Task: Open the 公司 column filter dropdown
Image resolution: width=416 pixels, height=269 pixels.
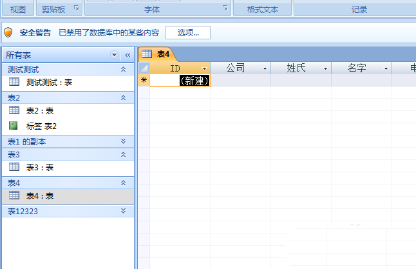Action: pyautogui.click(x=265, y=68)
